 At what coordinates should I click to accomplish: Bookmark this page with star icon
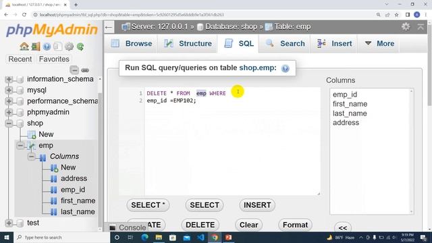pos(396,15)
